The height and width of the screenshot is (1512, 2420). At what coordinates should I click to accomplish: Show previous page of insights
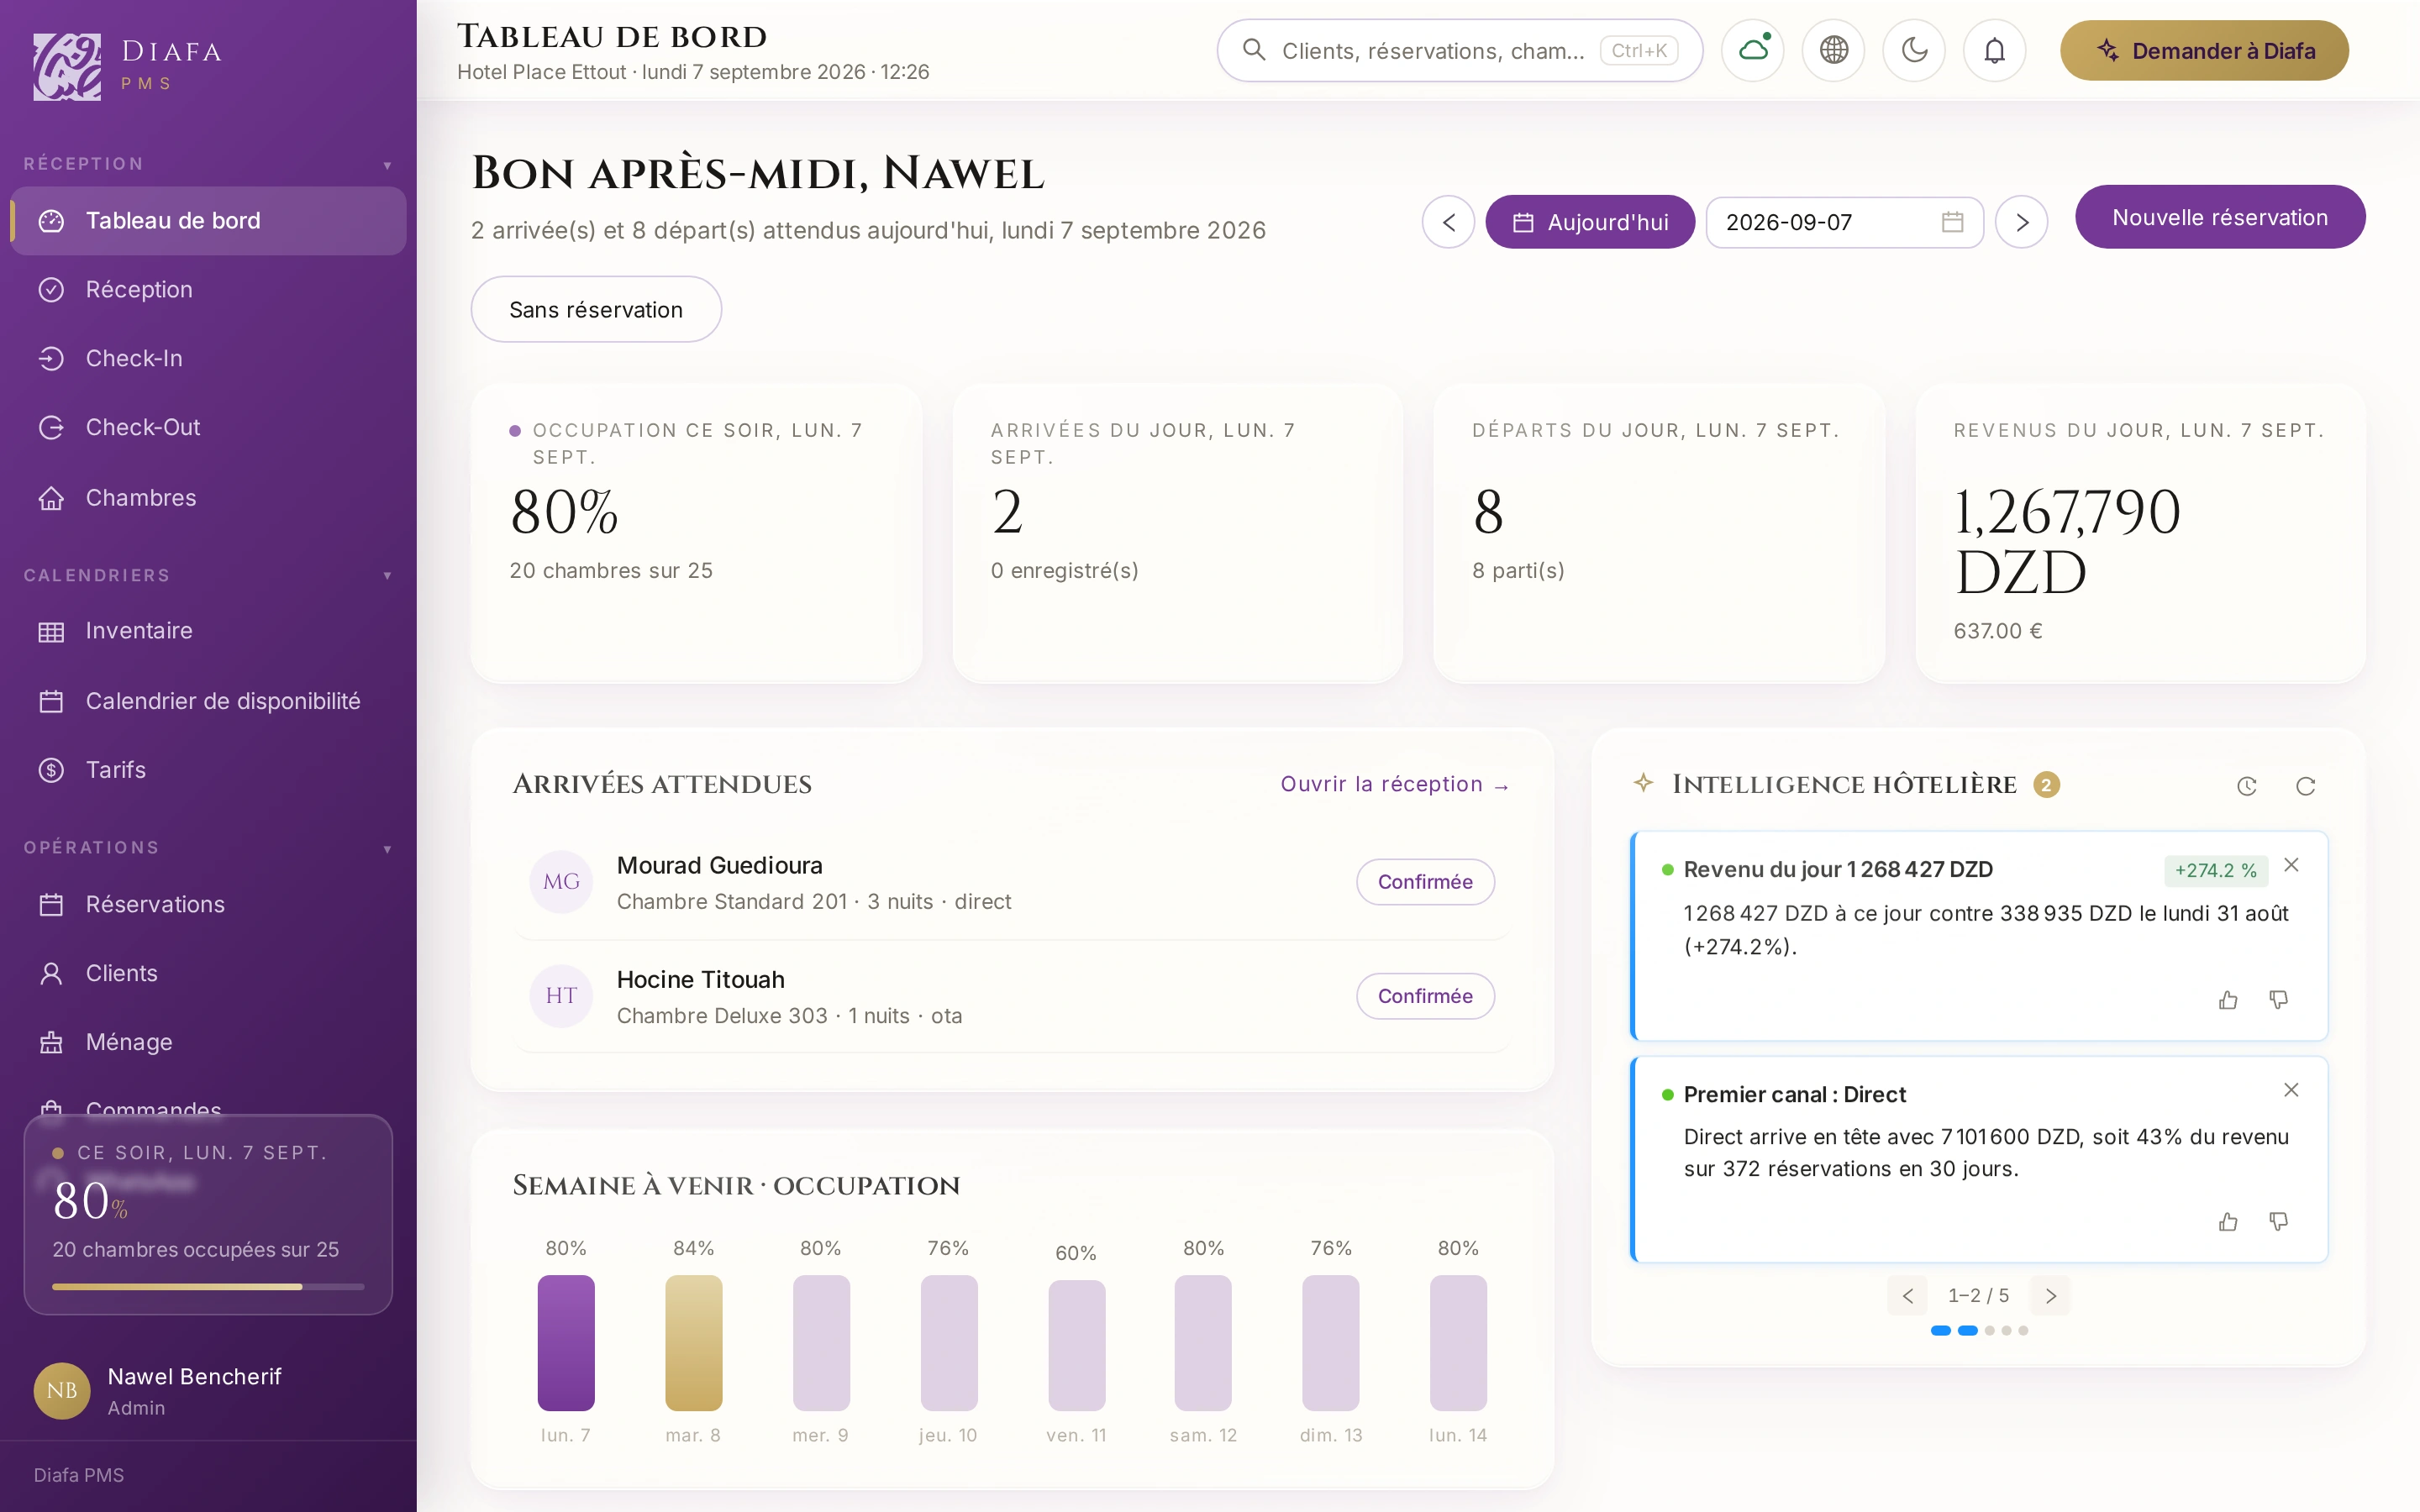(1907, 1296)
